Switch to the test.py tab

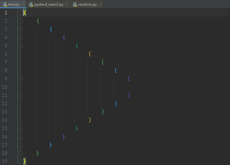click(14, 4)
